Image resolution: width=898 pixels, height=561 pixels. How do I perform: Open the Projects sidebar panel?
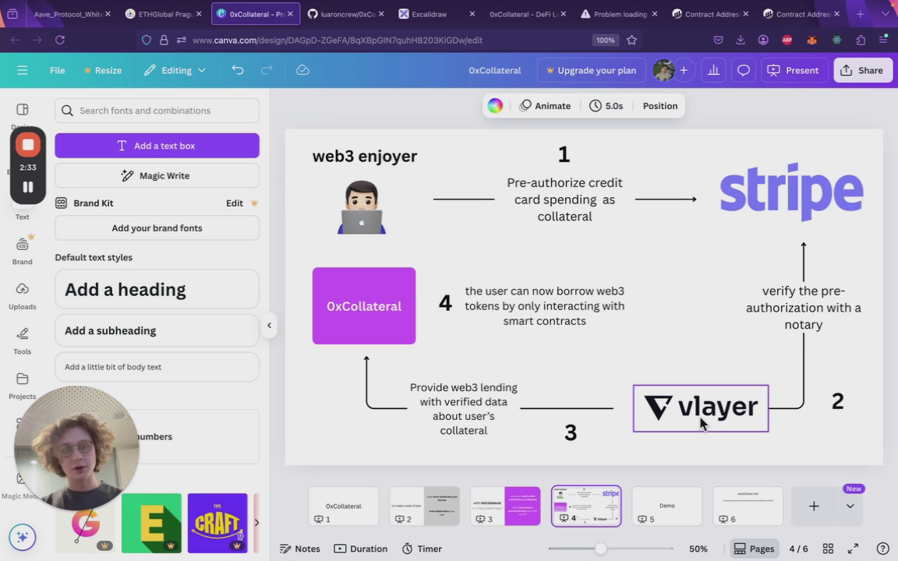point(23,385)
